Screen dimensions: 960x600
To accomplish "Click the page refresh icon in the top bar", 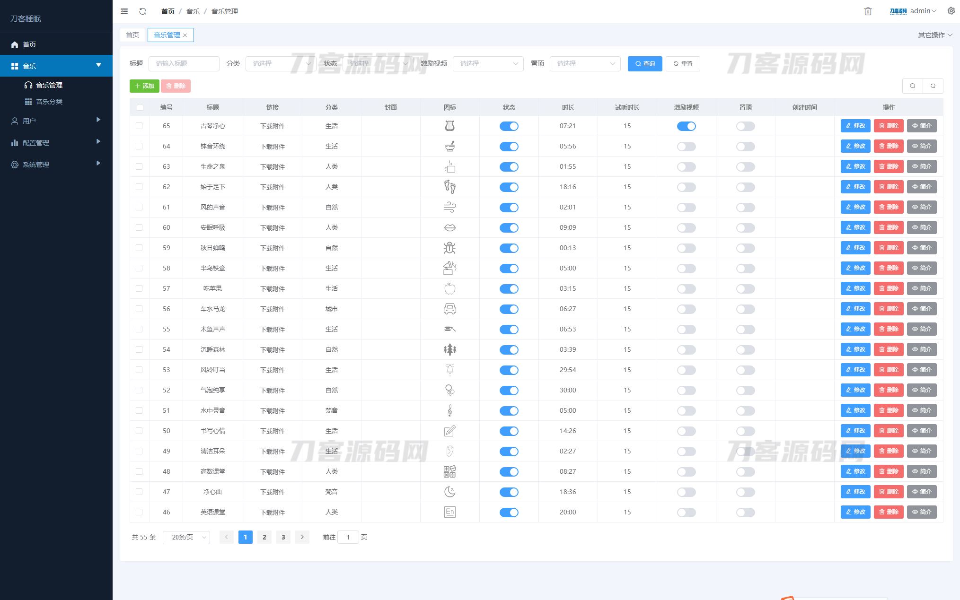I will tap(142, 11).
